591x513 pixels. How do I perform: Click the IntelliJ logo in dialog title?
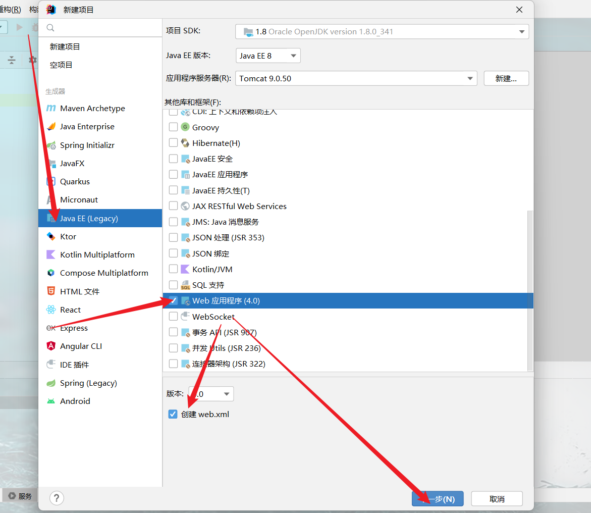click(51, 10)
